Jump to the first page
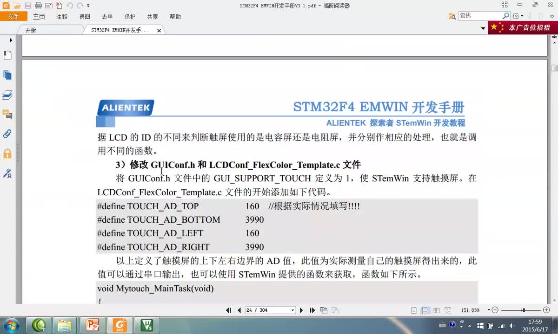558x334 pixels. click(229, 310)
